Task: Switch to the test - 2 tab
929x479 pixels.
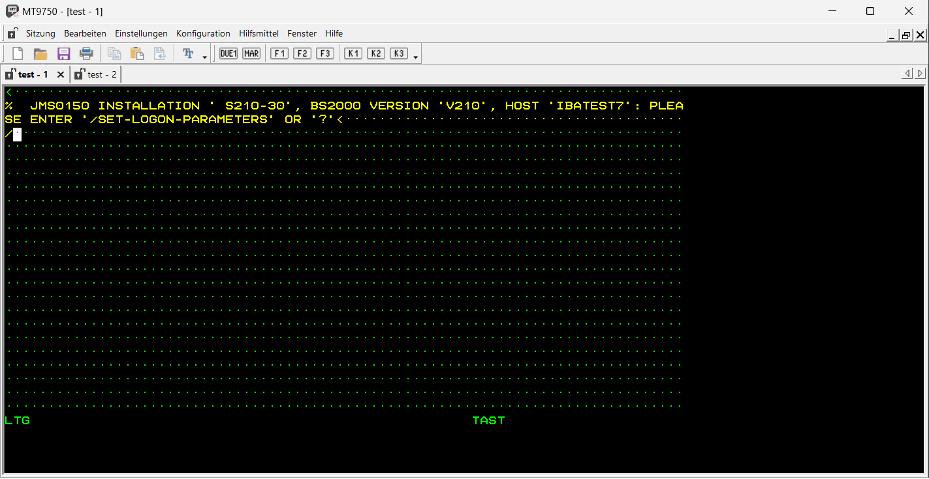Action: point(97,74)
